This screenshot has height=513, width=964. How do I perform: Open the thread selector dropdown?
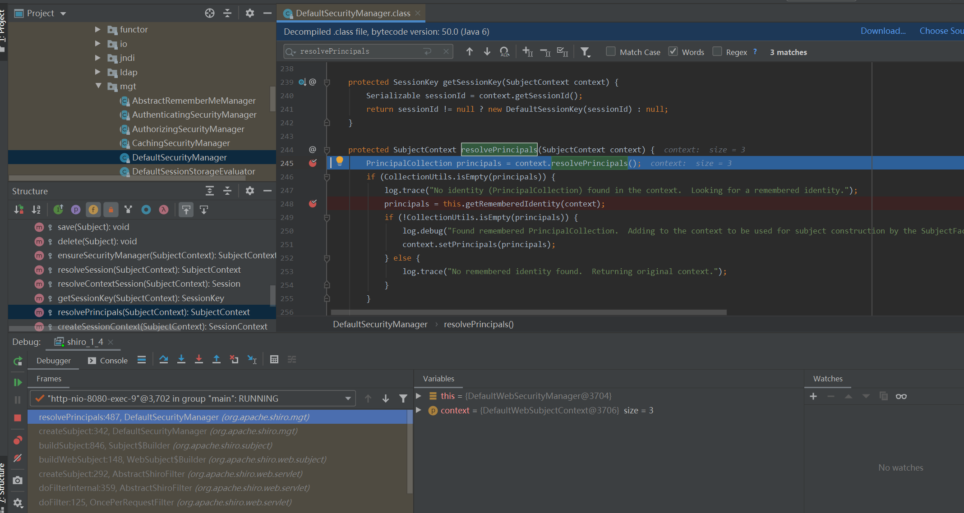tap(348, 398)
